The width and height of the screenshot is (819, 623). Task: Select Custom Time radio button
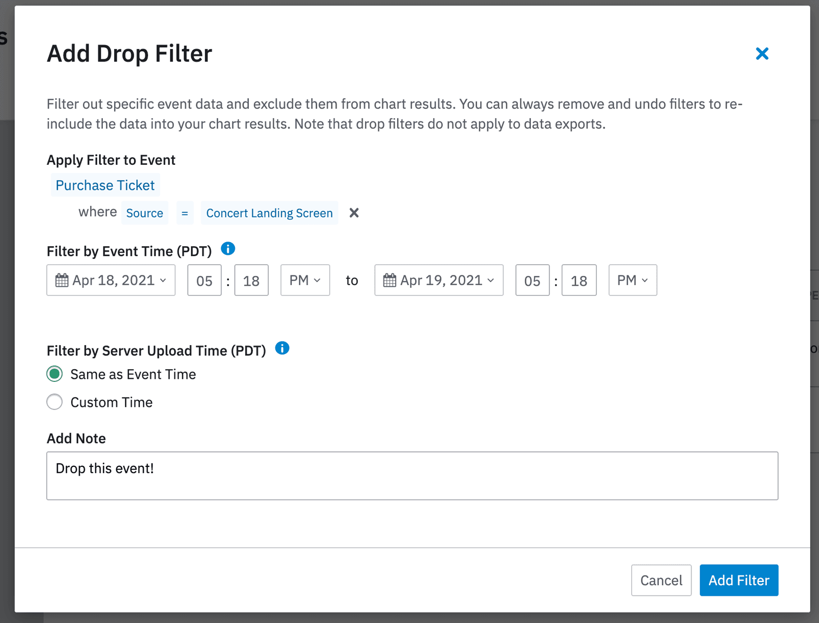55,402
